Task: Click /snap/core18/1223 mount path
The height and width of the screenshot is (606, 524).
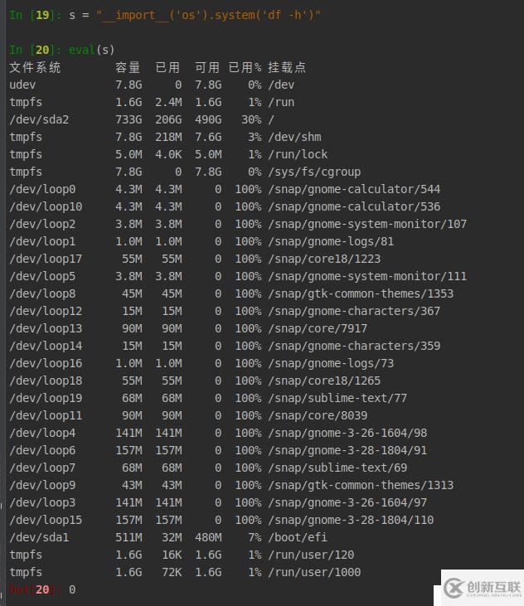Action: 325,259
